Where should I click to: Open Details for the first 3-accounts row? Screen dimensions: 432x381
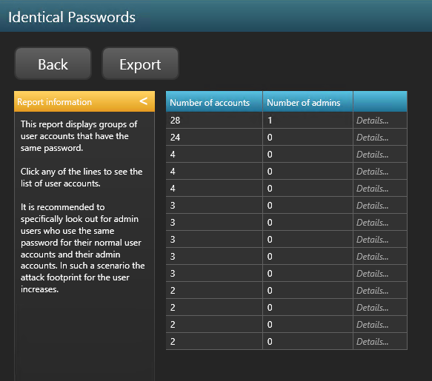click(372, 206)
